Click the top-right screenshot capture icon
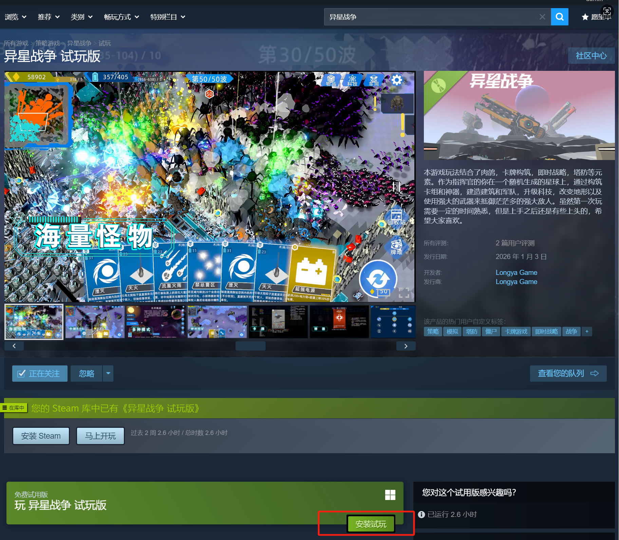Screen dimensions: 619x540 pos(607,11)
